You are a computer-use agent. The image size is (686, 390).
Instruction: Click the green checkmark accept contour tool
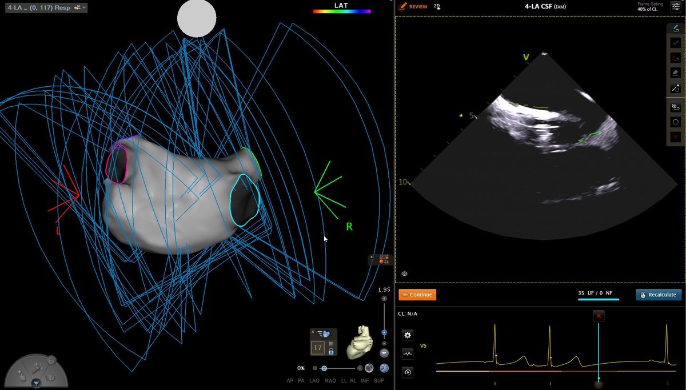tap(675, 43)
